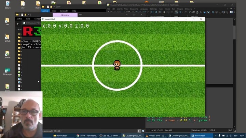Click the INS insert mode indicator in status bar
Screen dimensions: 246x138
point(231,130)
